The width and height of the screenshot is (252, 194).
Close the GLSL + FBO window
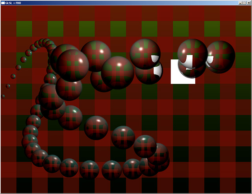[x=248, y=3]
